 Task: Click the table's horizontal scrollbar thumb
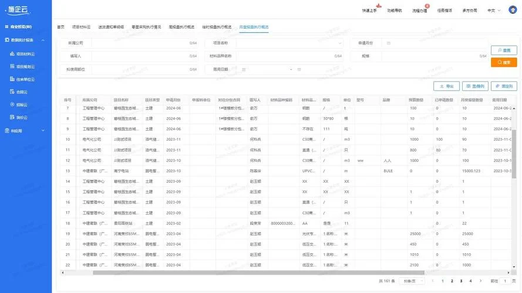click(x=258, y=272)
